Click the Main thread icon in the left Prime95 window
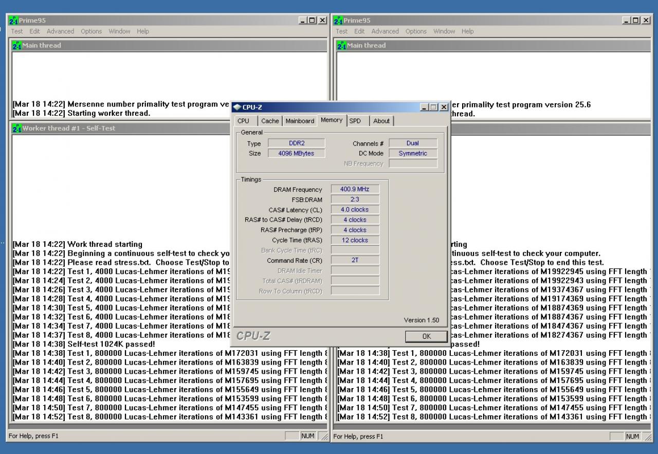Screen dimensions: 658x454 tap(16, 46)
